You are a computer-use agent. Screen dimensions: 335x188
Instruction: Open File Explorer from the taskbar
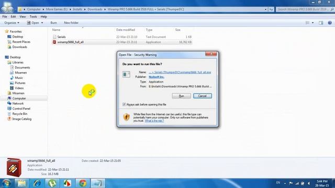pyautogui.click(x=21, y=183)
